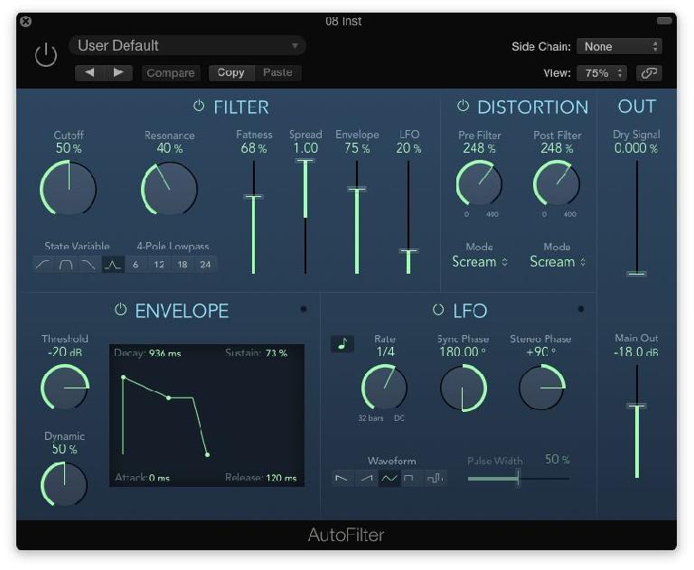Toggle the plugin power bypass button

point(46,55)
